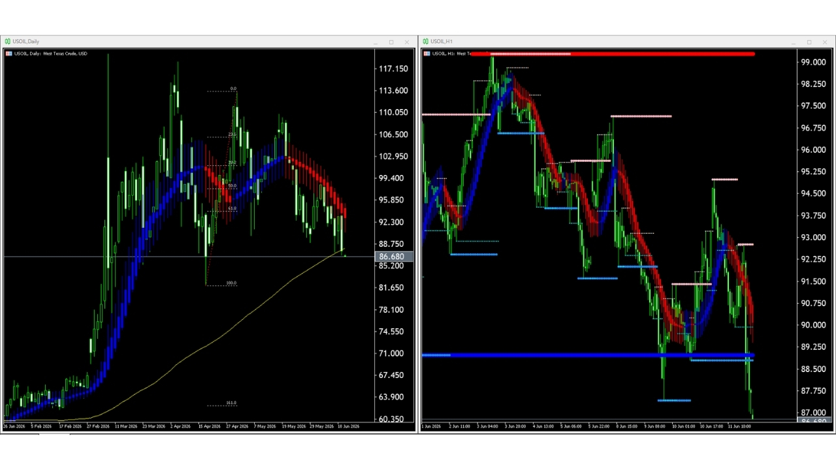Select the thick blue horizontal line on H1 chart
This screenshot has height=470, width=836.
pyautogui.click(x=588, y=355)
